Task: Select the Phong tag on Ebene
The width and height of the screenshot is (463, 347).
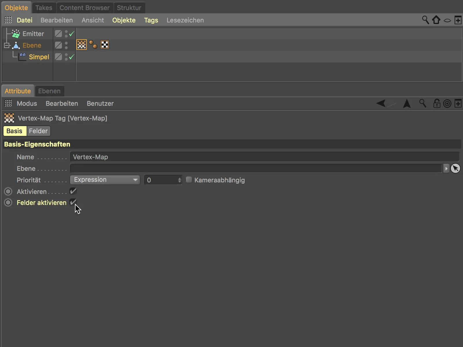Action: [93, 45]
